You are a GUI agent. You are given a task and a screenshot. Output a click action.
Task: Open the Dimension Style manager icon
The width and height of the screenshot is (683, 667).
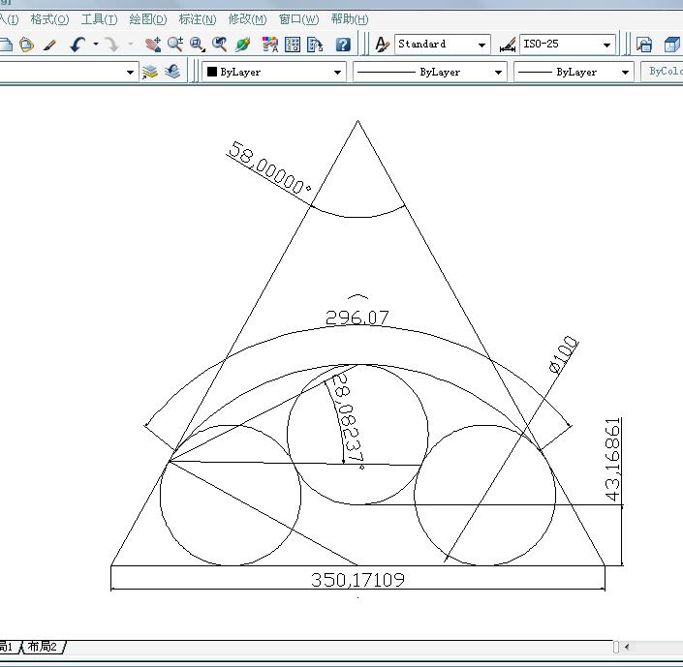click(x=508, y=45)
